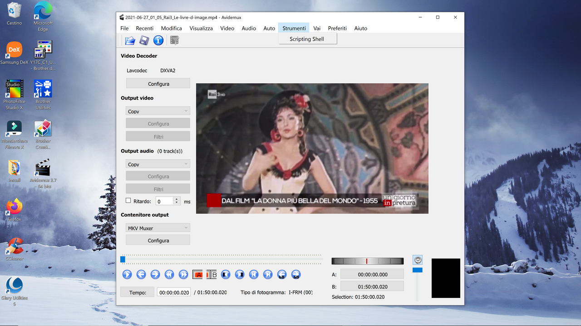Open Firefox desktop shortcut

click(x=14, y=210)
